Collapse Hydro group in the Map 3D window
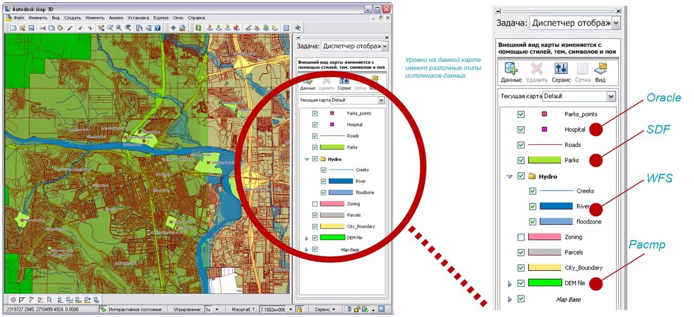 [x=306, y=159]
